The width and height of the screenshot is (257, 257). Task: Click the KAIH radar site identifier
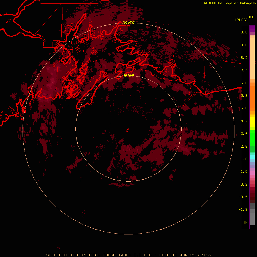tap(164, 255)
